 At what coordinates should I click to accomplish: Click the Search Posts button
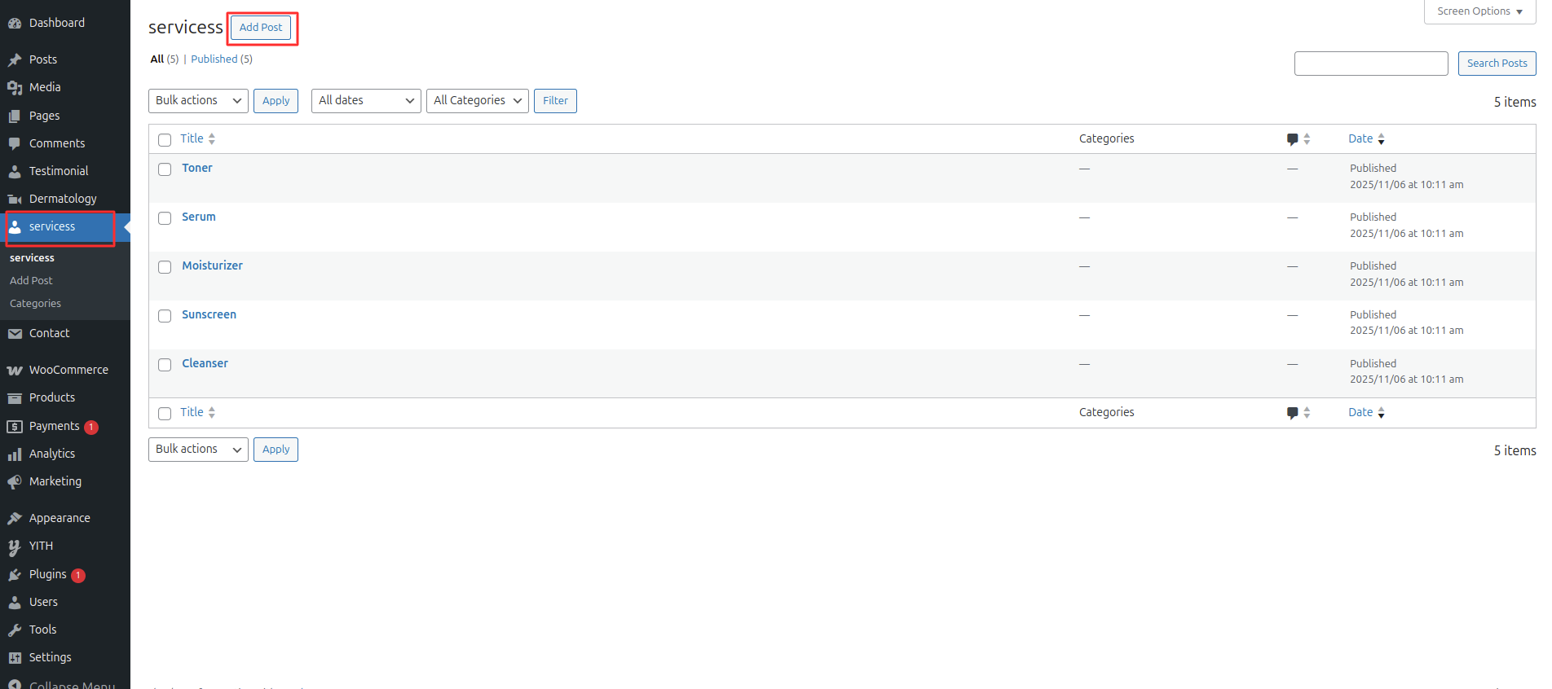[1497, 64]
